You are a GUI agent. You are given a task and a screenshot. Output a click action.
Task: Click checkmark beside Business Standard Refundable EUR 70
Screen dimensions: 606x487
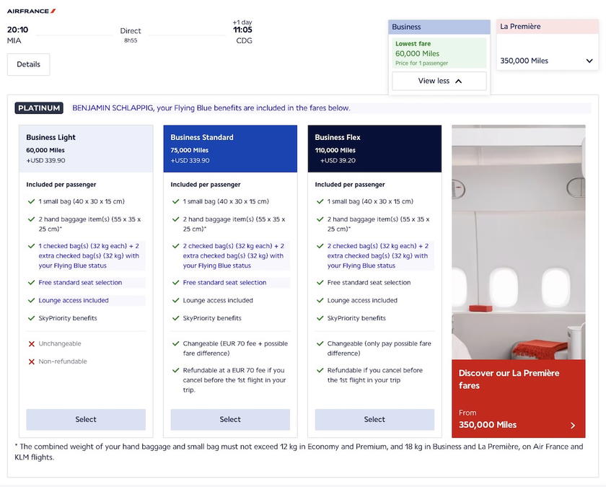coord(176,370)
